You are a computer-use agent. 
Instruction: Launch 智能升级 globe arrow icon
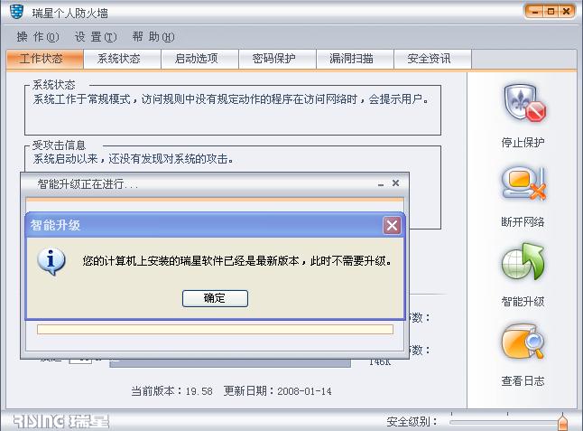click(x=523, y=262)
